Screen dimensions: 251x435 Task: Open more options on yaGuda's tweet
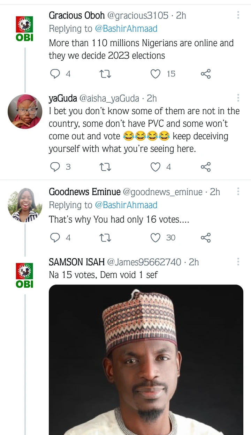[x=238, y=98]
